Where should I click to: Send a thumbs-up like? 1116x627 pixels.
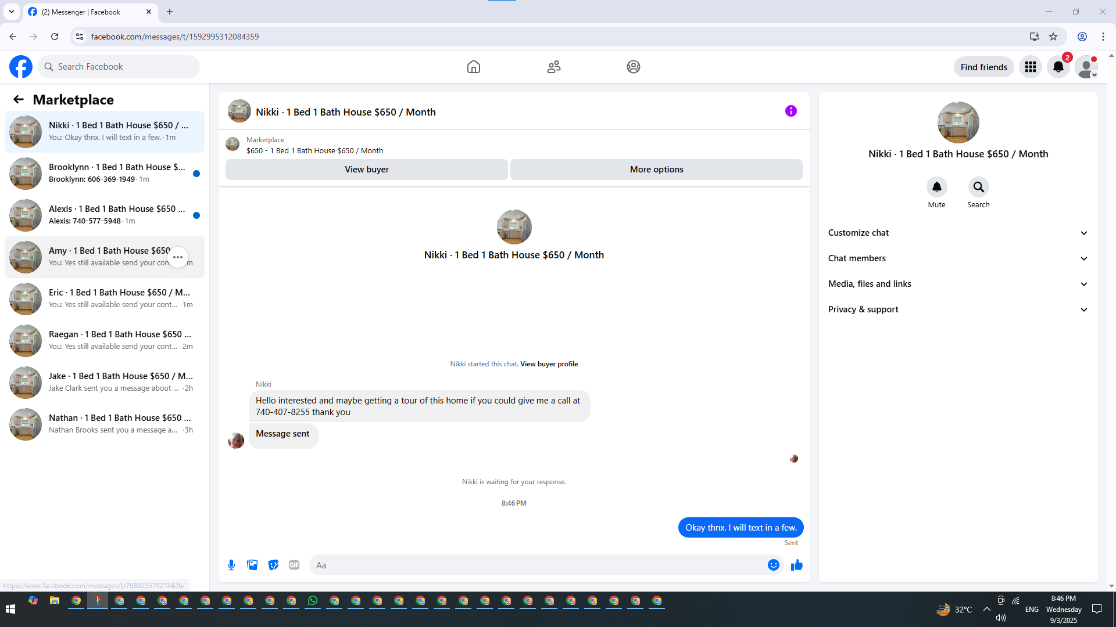796,565
